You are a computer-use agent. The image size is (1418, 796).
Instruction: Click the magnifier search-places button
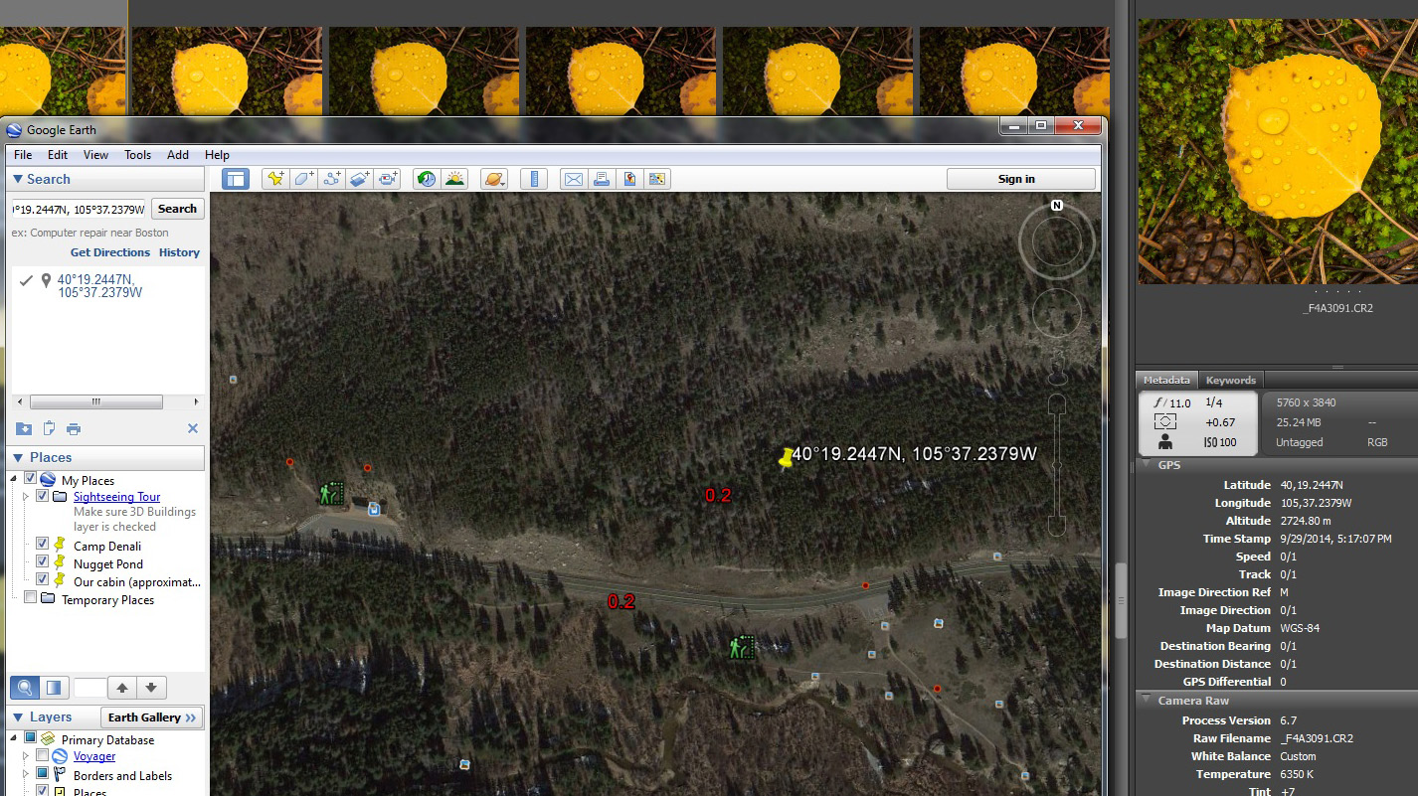point(25,687)
